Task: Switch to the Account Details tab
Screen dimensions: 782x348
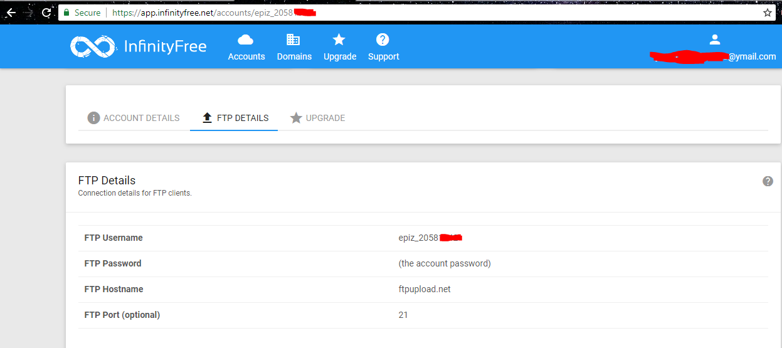Action: [134, 118]
